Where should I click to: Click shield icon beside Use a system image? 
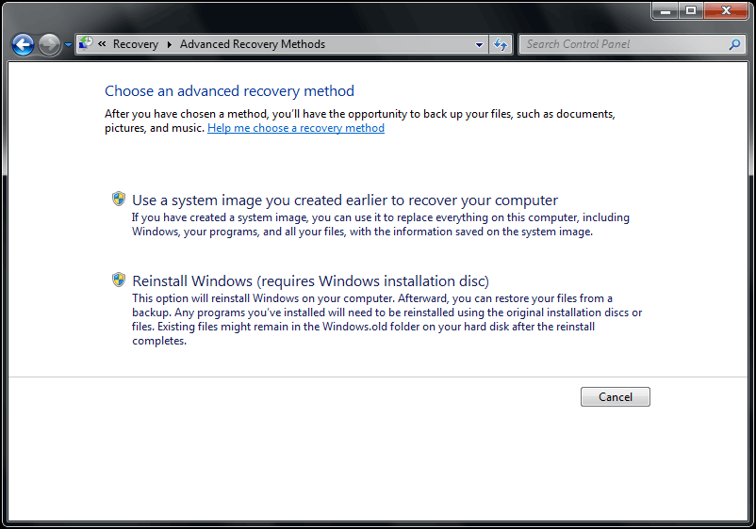coord(119,199)
